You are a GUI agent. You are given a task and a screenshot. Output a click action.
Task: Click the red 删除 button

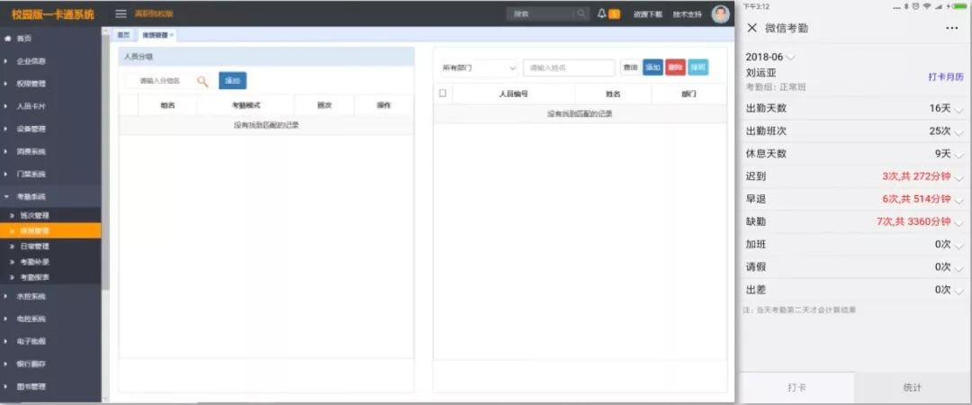pos(675,67)
